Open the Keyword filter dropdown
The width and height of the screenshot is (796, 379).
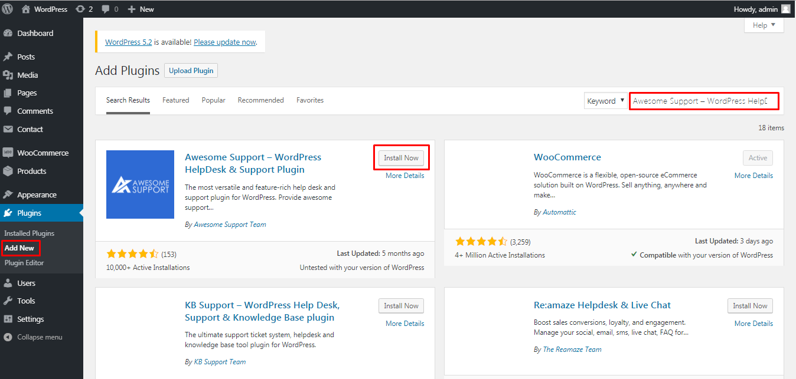[605, 100]
